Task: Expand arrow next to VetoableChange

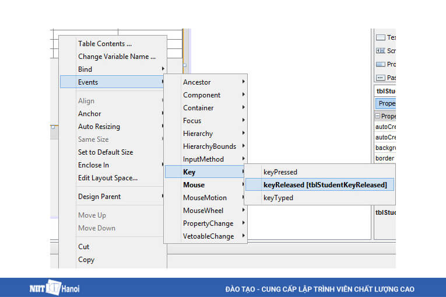Action: [x=244, y=236]
